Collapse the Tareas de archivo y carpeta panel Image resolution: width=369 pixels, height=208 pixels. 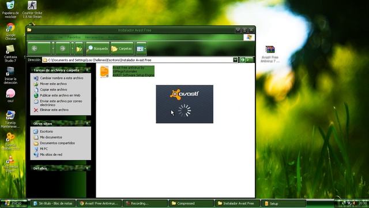pos(87,70)
